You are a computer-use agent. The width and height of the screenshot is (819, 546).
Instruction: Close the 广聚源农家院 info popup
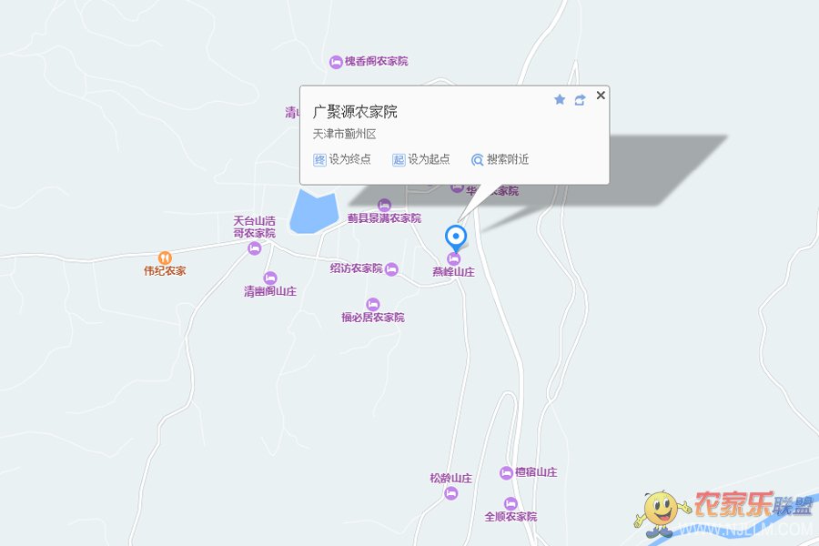[x=601, y=95]
